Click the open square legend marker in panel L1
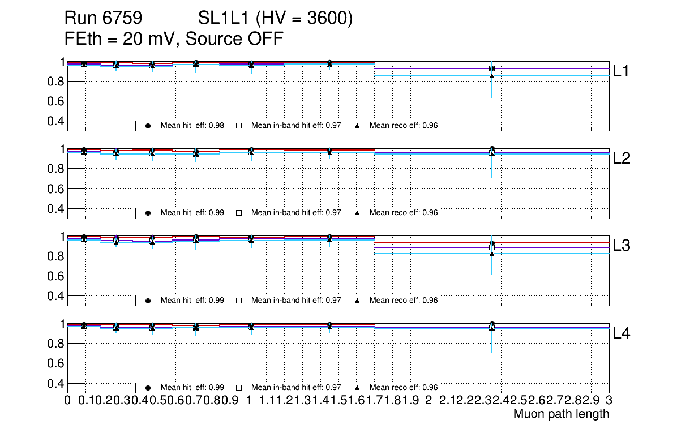The height and width of the screenshot is (437, 677). click(238, 126)
